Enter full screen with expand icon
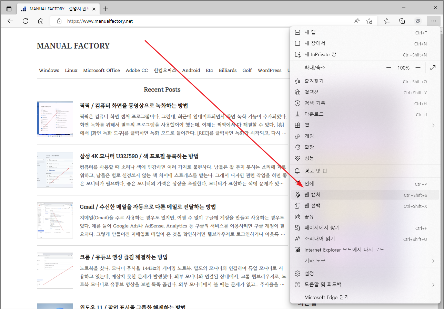Screen dimensions: 444x309 coord(433,68)
